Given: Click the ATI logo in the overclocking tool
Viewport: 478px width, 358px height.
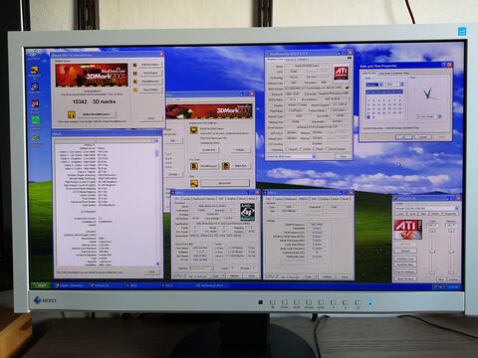Looking at the screenshot, I should tap(408, 230).
